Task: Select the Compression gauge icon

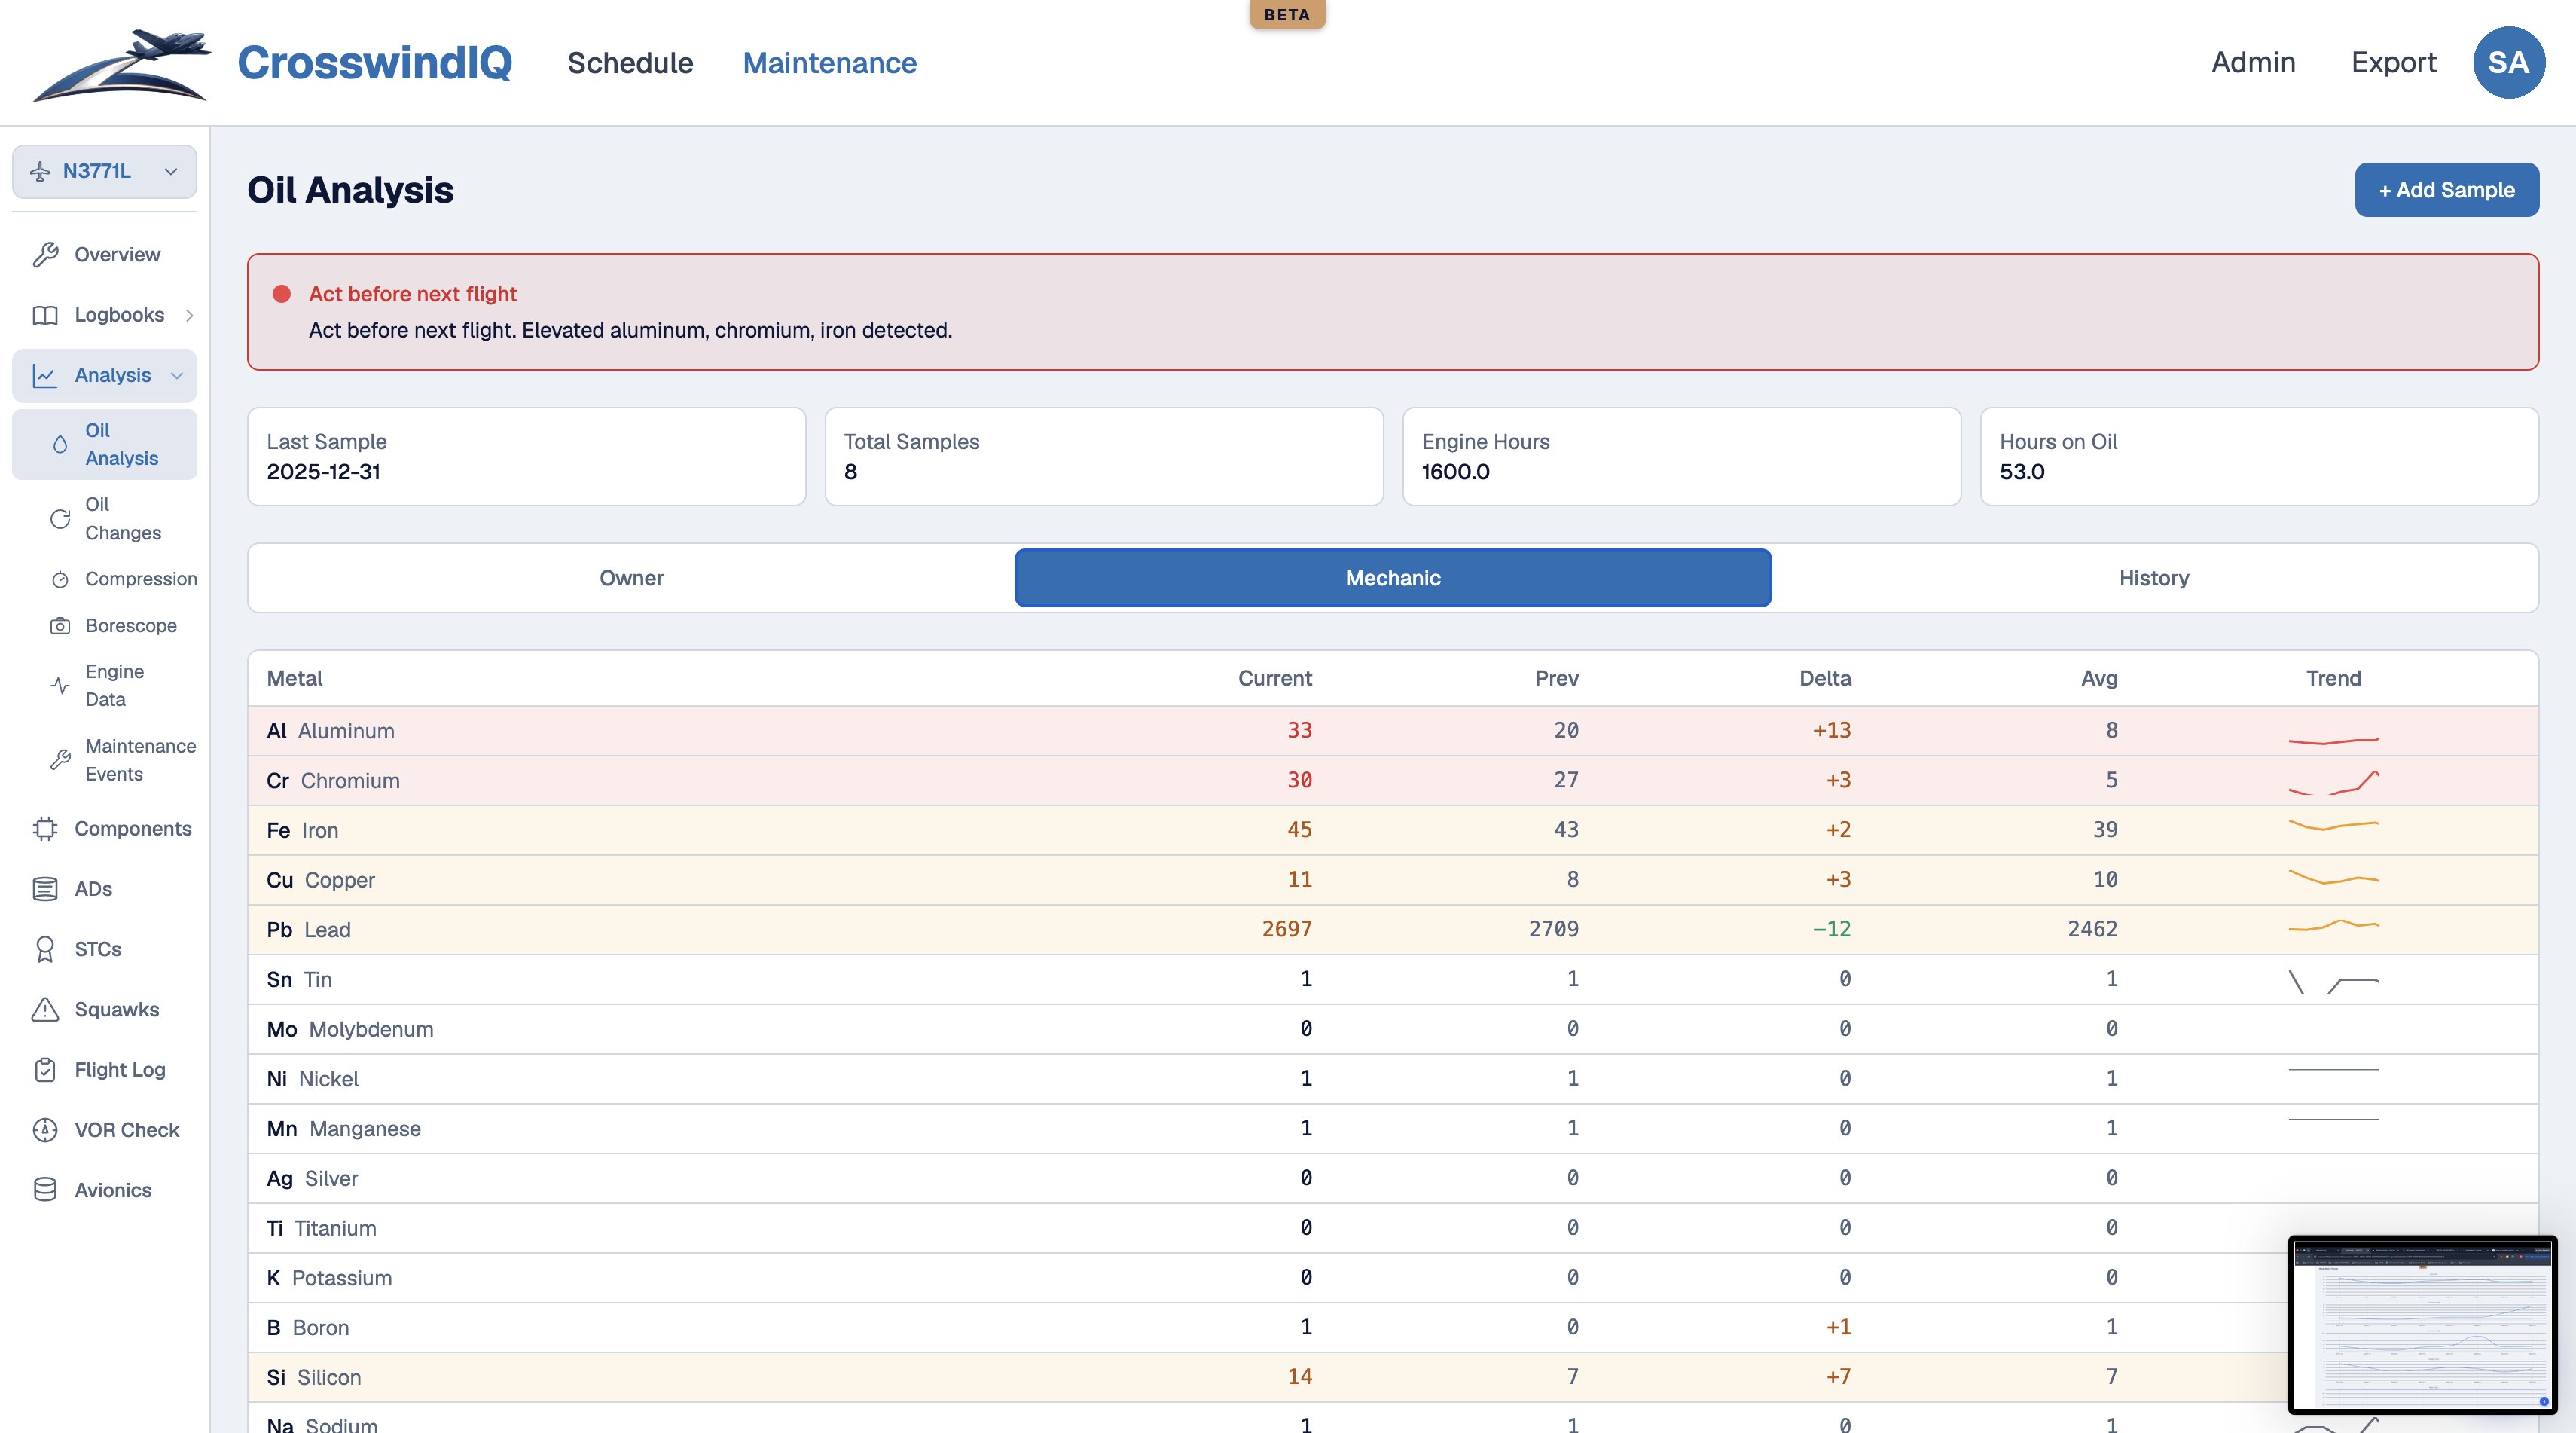Action: 60,580
